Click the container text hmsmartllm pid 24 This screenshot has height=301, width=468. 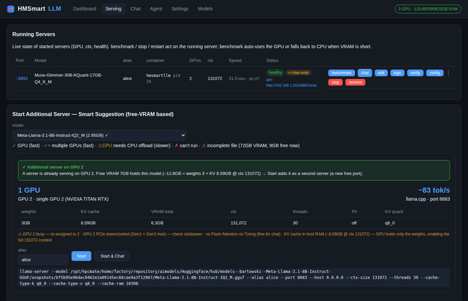[163, 78]
